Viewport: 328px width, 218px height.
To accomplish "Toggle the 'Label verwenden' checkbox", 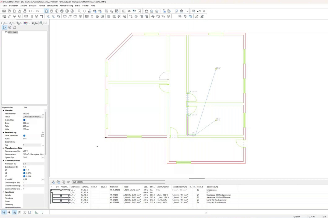I will point(24,135).
